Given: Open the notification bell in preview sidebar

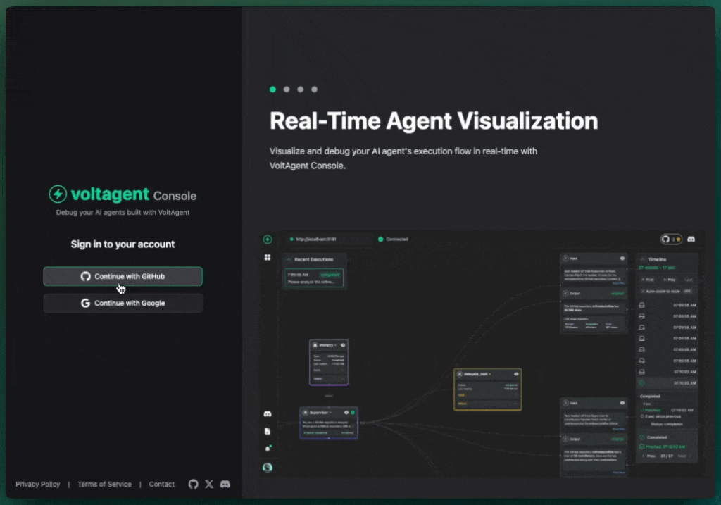Looking at the screenshot, I should pos(268,447).
